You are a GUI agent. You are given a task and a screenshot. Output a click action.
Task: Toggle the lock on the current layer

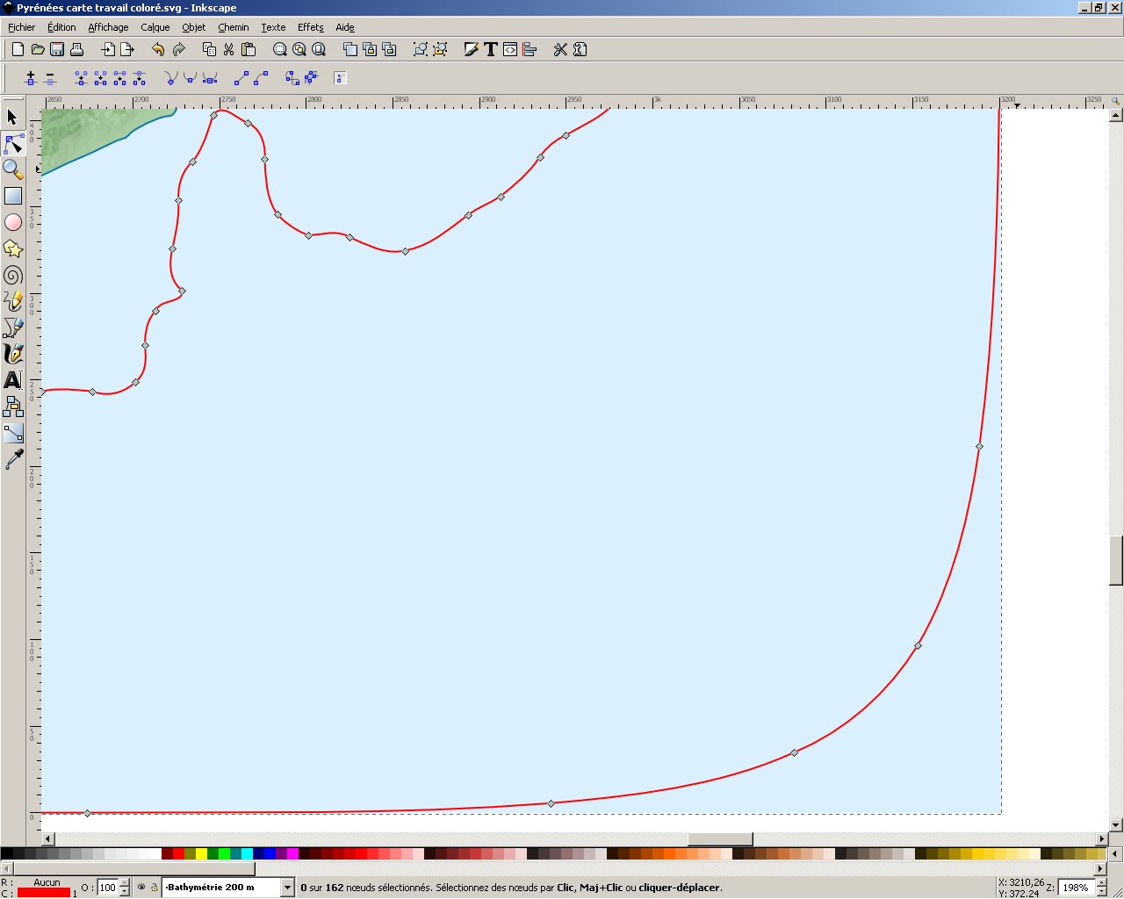[154, 888]
